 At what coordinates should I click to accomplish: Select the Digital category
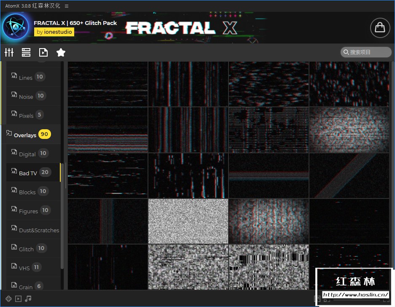pyautogui.click(x=33, y=153)
